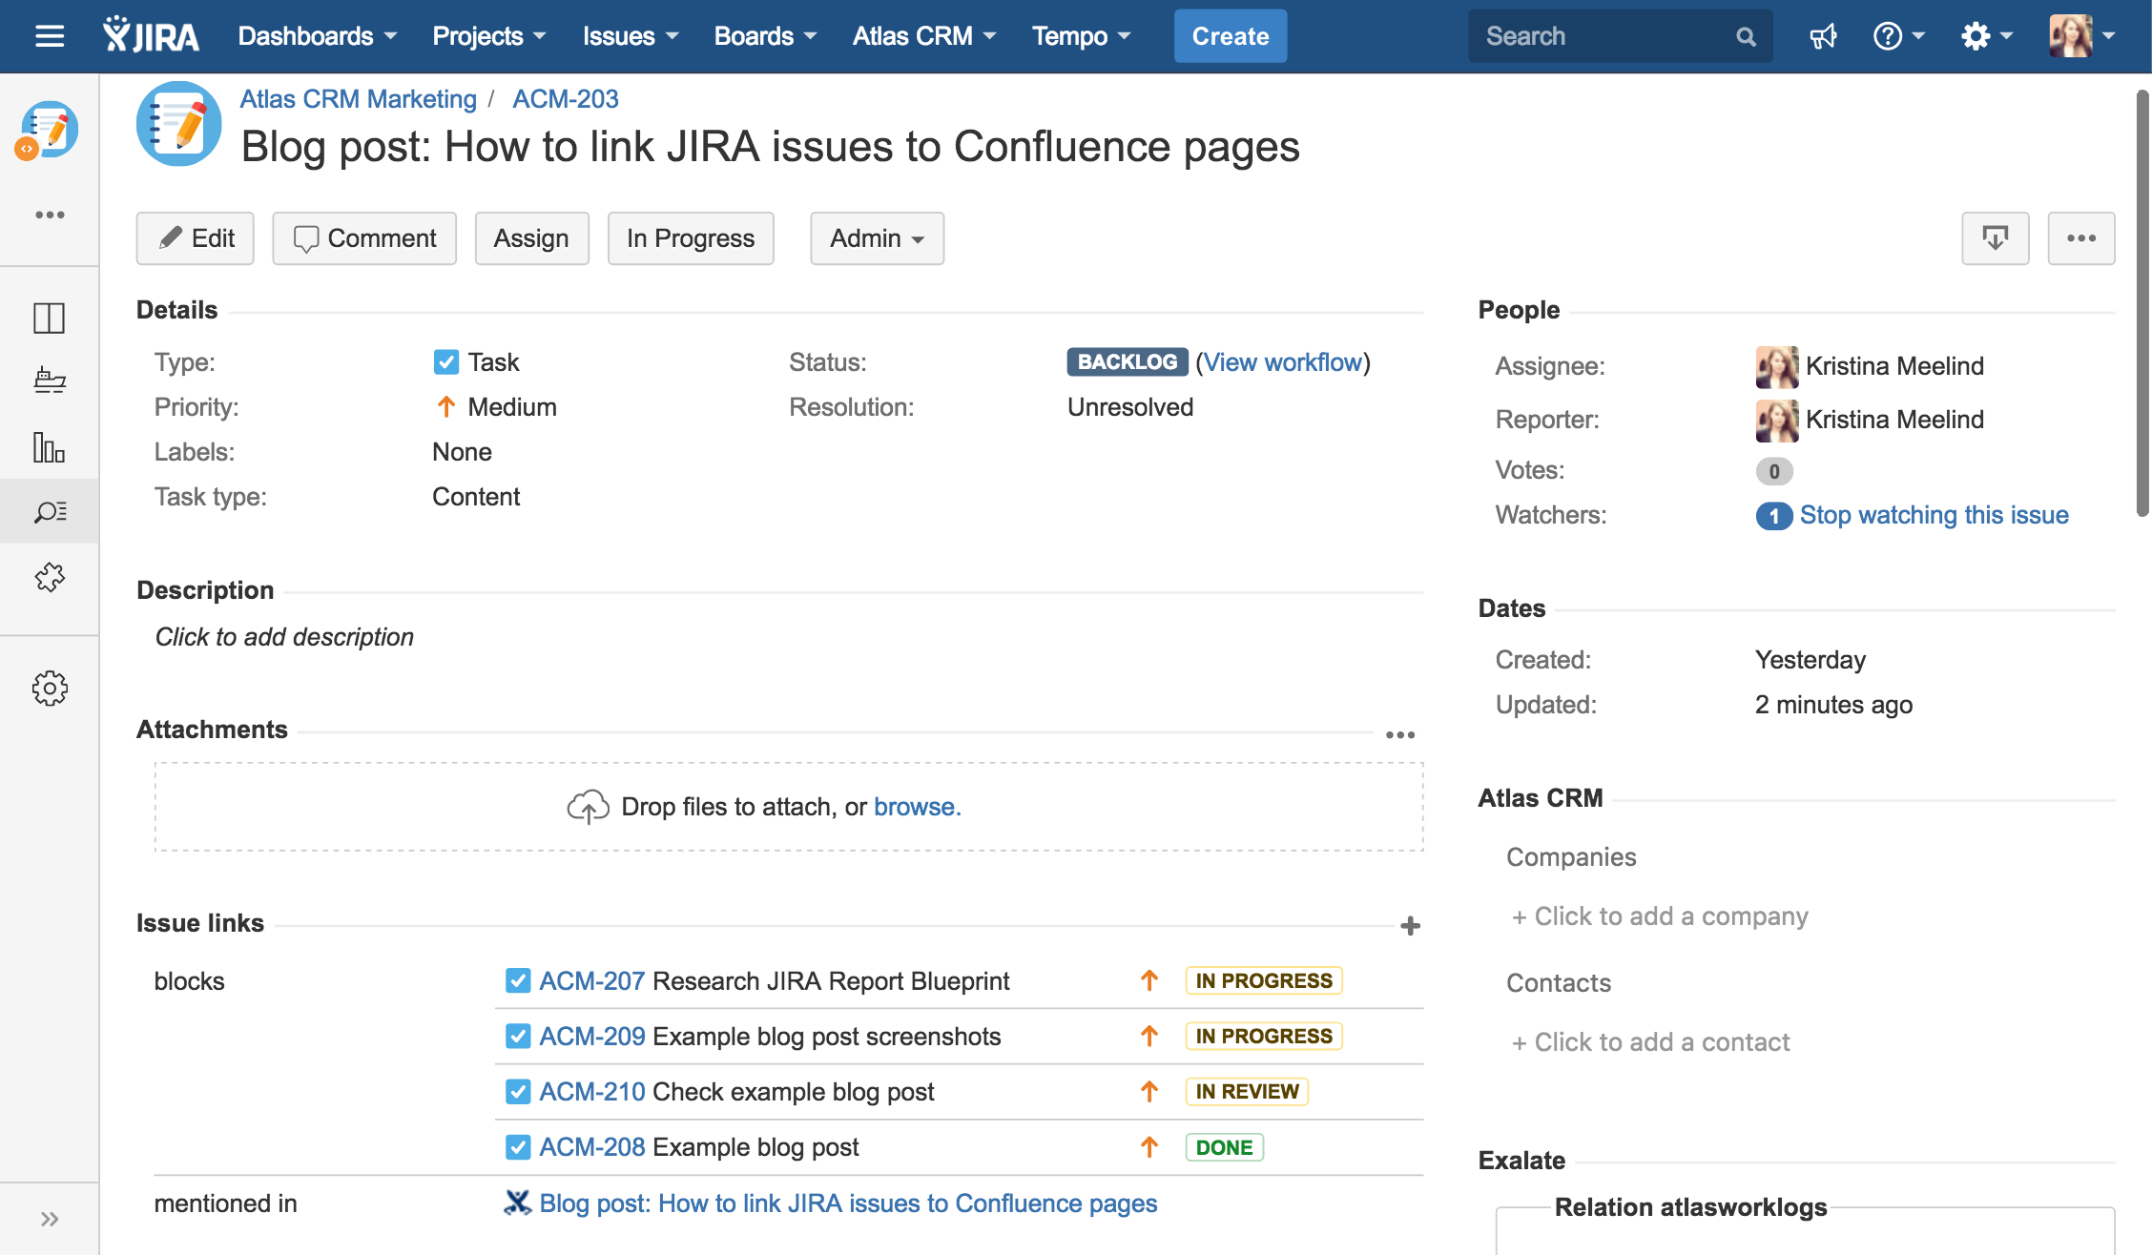Click the View workflow link

[1282, 362]
